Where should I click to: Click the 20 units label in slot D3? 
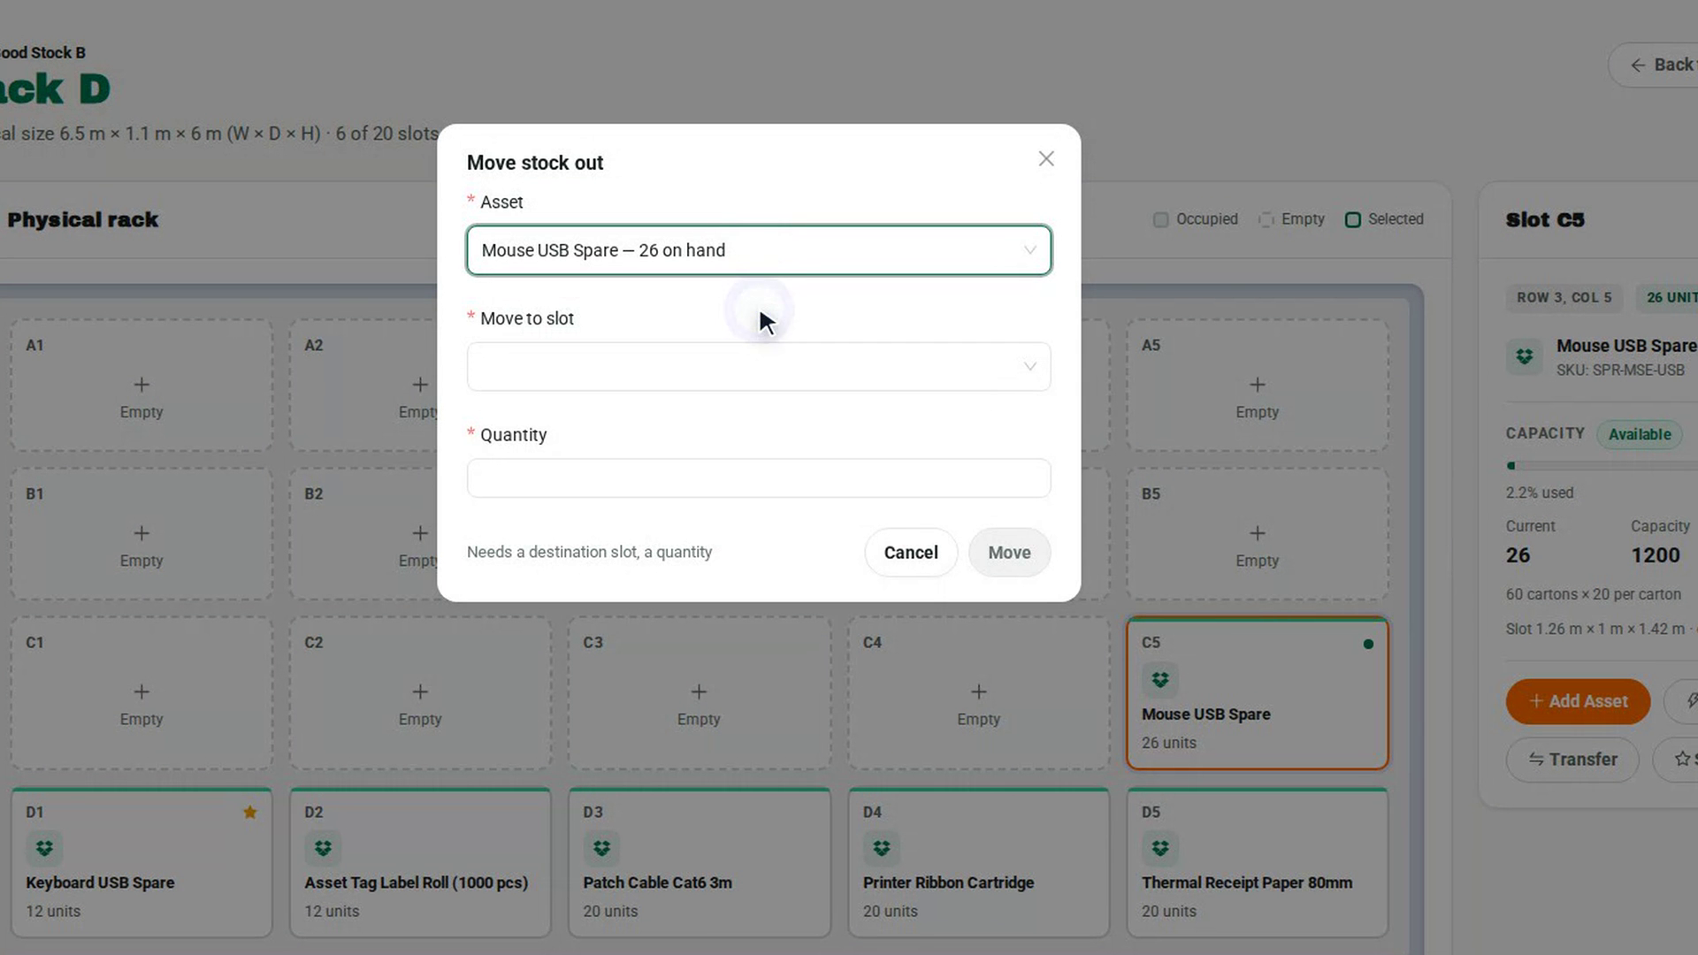point(610,911)
